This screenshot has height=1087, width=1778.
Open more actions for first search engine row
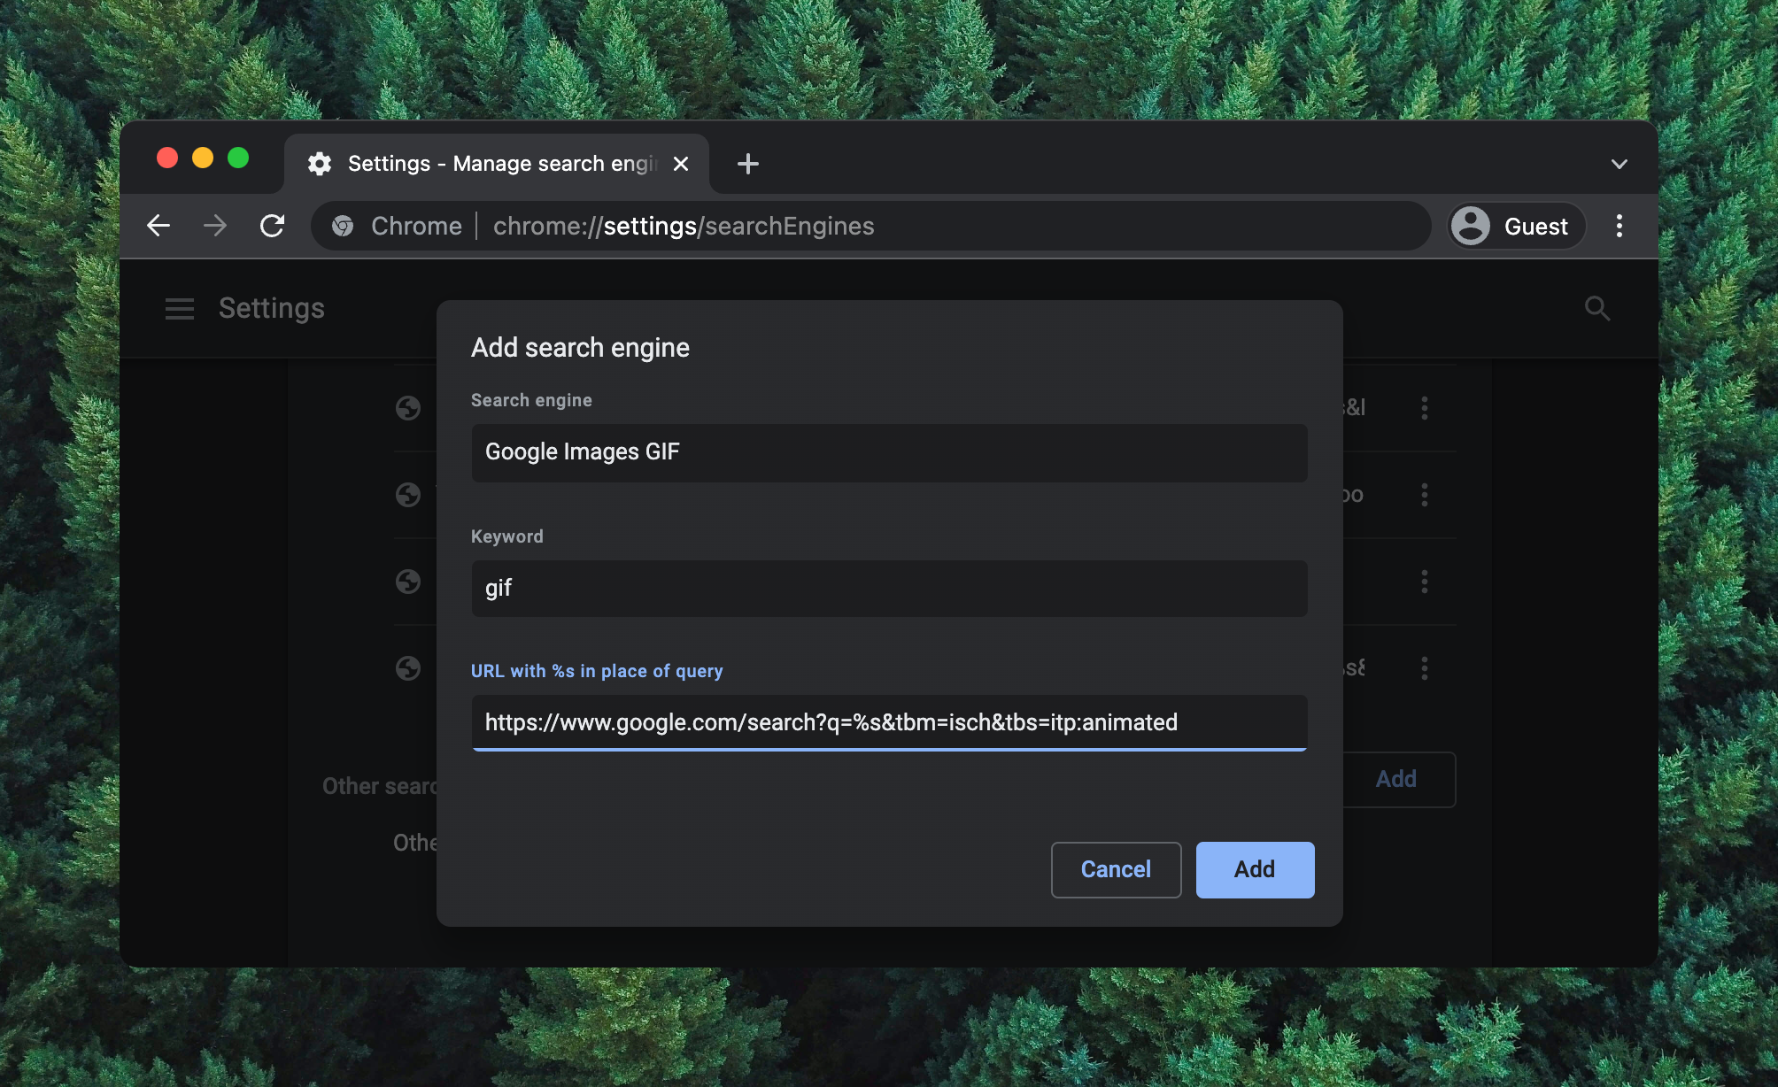click(1424, 408)
